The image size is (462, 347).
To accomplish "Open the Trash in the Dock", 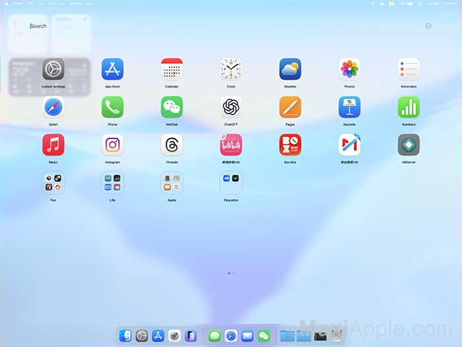I will (x=337, y=336).
